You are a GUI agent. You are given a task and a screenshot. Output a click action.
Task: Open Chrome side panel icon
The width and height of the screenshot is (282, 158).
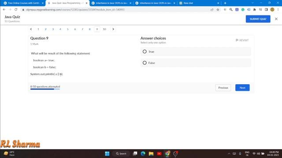coord(266,10)
